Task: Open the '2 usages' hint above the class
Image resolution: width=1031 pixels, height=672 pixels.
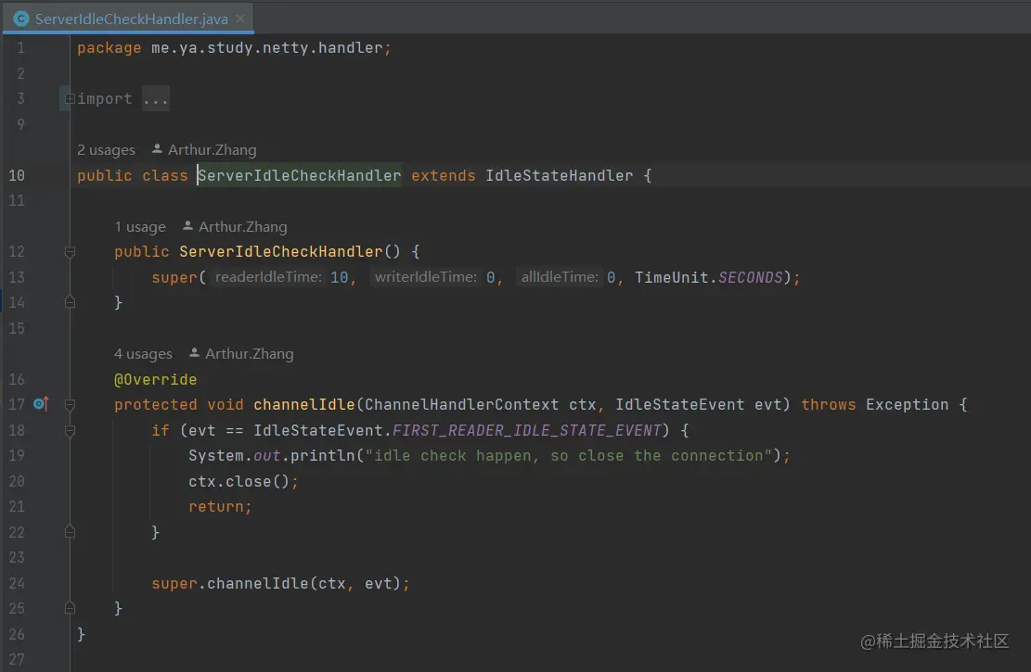Action: 106,150
